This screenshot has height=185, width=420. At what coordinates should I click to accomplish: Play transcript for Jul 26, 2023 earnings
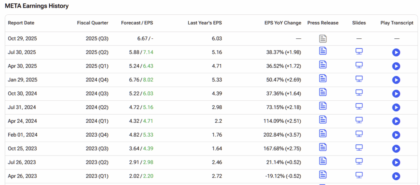coord(396,162)
